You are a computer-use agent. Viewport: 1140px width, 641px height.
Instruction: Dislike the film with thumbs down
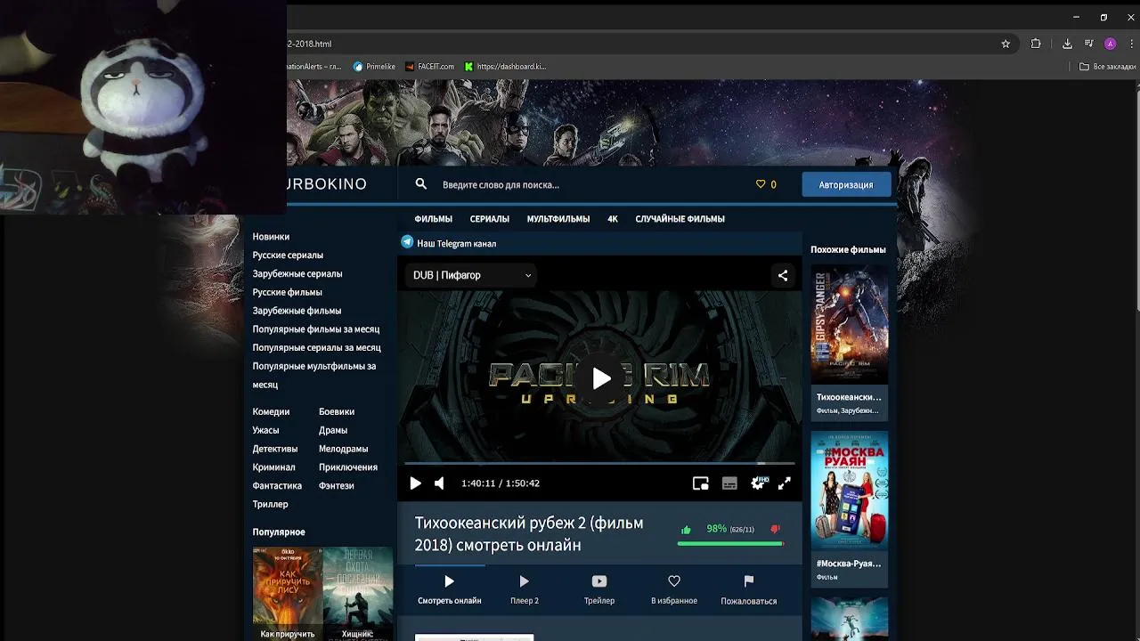[775, 530]
